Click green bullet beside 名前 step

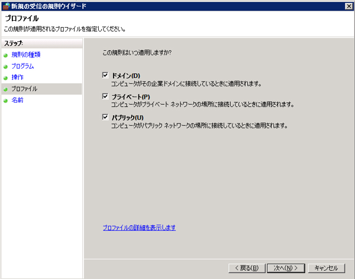[x=6, y=101]
